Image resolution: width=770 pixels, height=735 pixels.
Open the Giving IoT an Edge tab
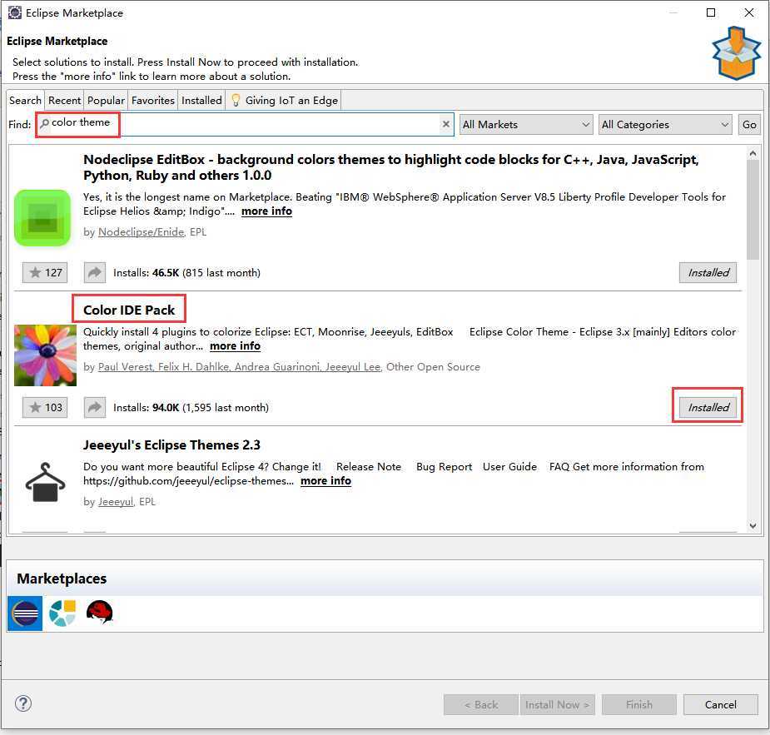coord(283,100)
